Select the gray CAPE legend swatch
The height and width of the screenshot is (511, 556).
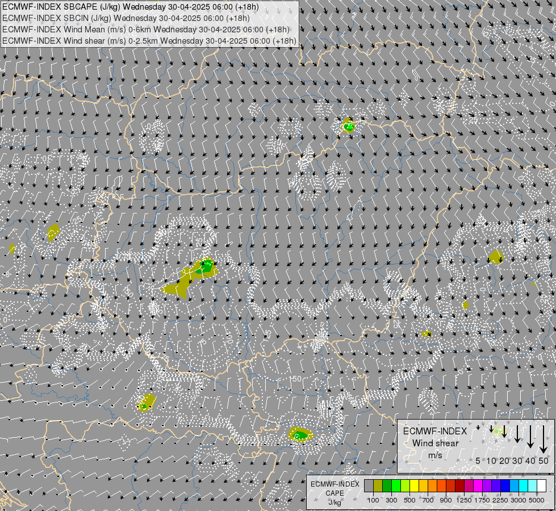[x=369, y=486]
